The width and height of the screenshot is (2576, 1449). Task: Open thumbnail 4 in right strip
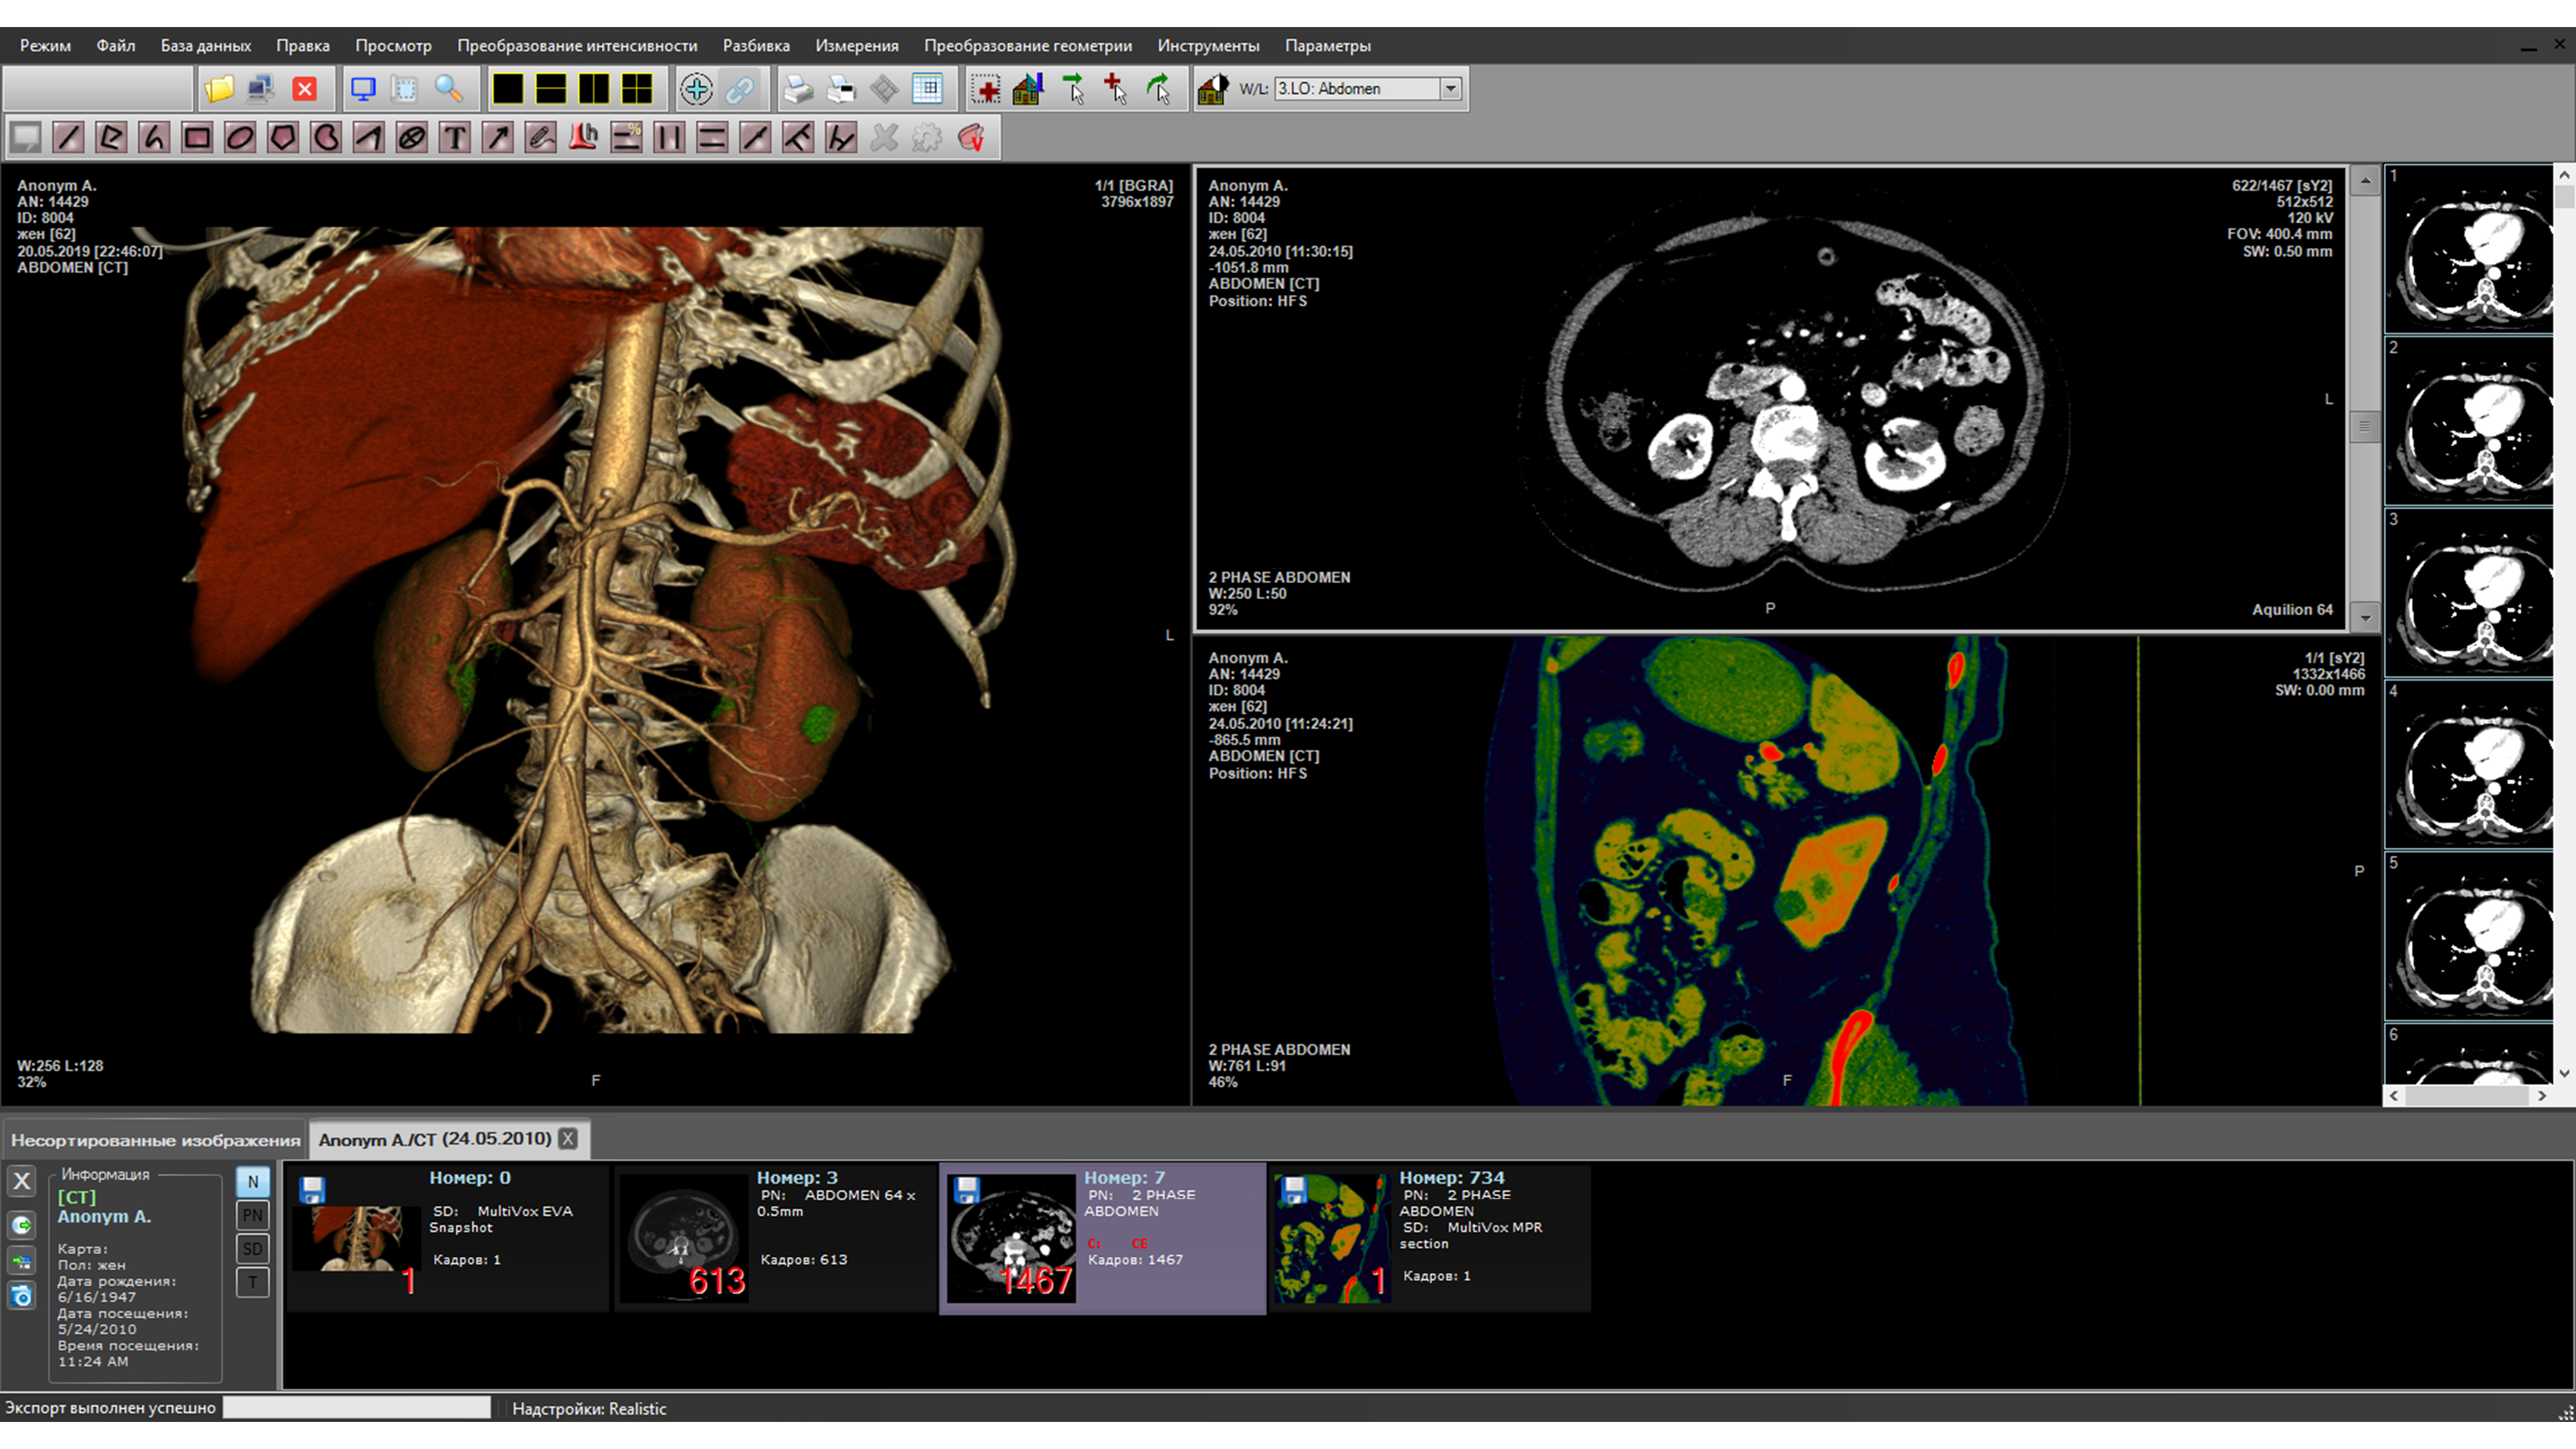coord(2470,764)
